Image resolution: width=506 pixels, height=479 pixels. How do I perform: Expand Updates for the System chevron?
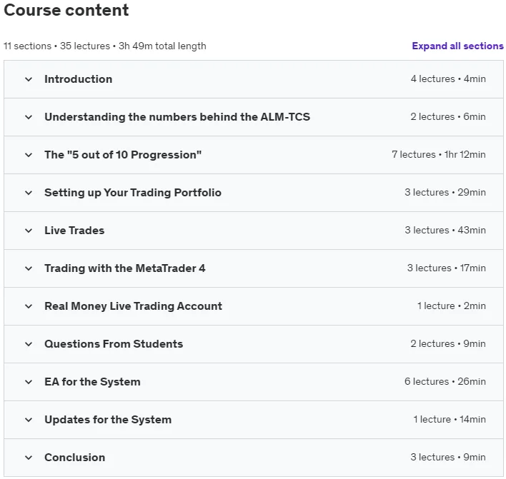click(29, 420)
